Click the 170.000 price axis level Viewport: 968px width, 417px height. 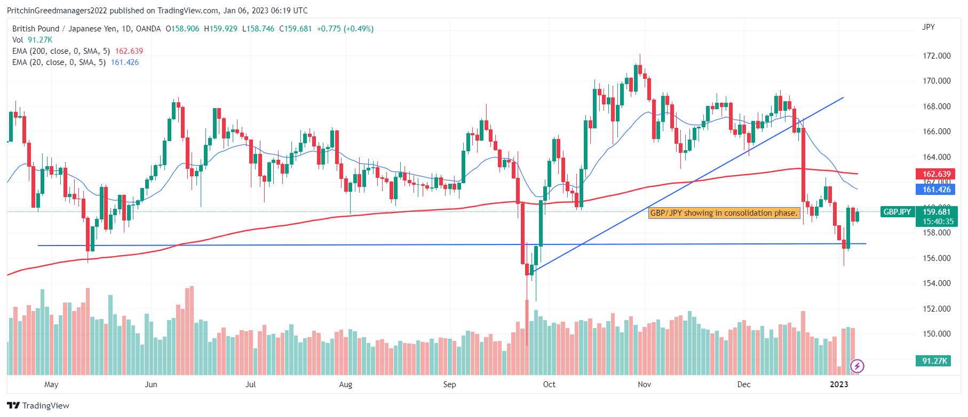[x=937, y=81]
